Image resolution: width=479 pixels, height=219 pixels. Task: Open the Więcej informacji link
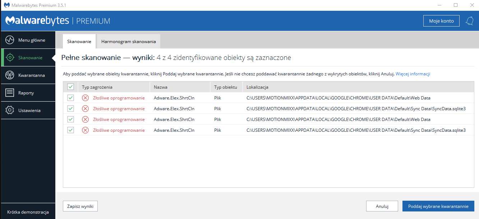pos(413,74)
